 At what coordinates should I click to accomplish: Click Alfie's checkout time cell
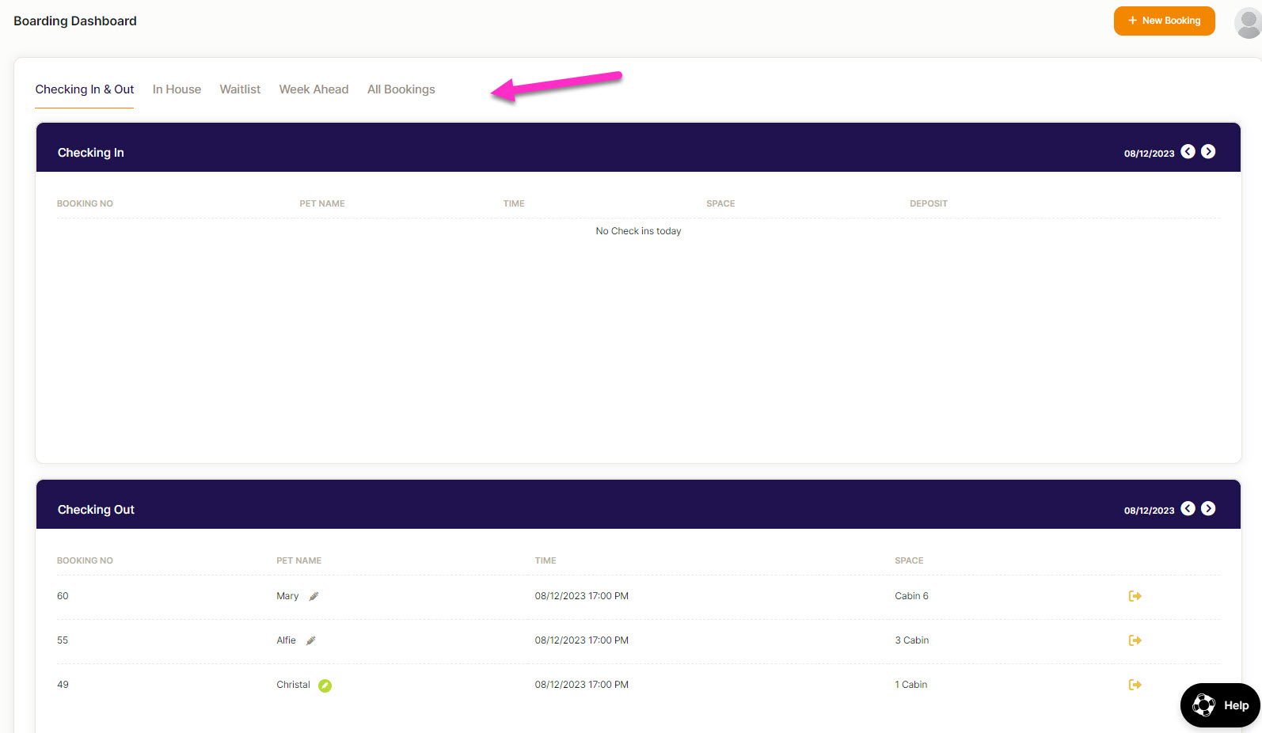pos(581,640)
